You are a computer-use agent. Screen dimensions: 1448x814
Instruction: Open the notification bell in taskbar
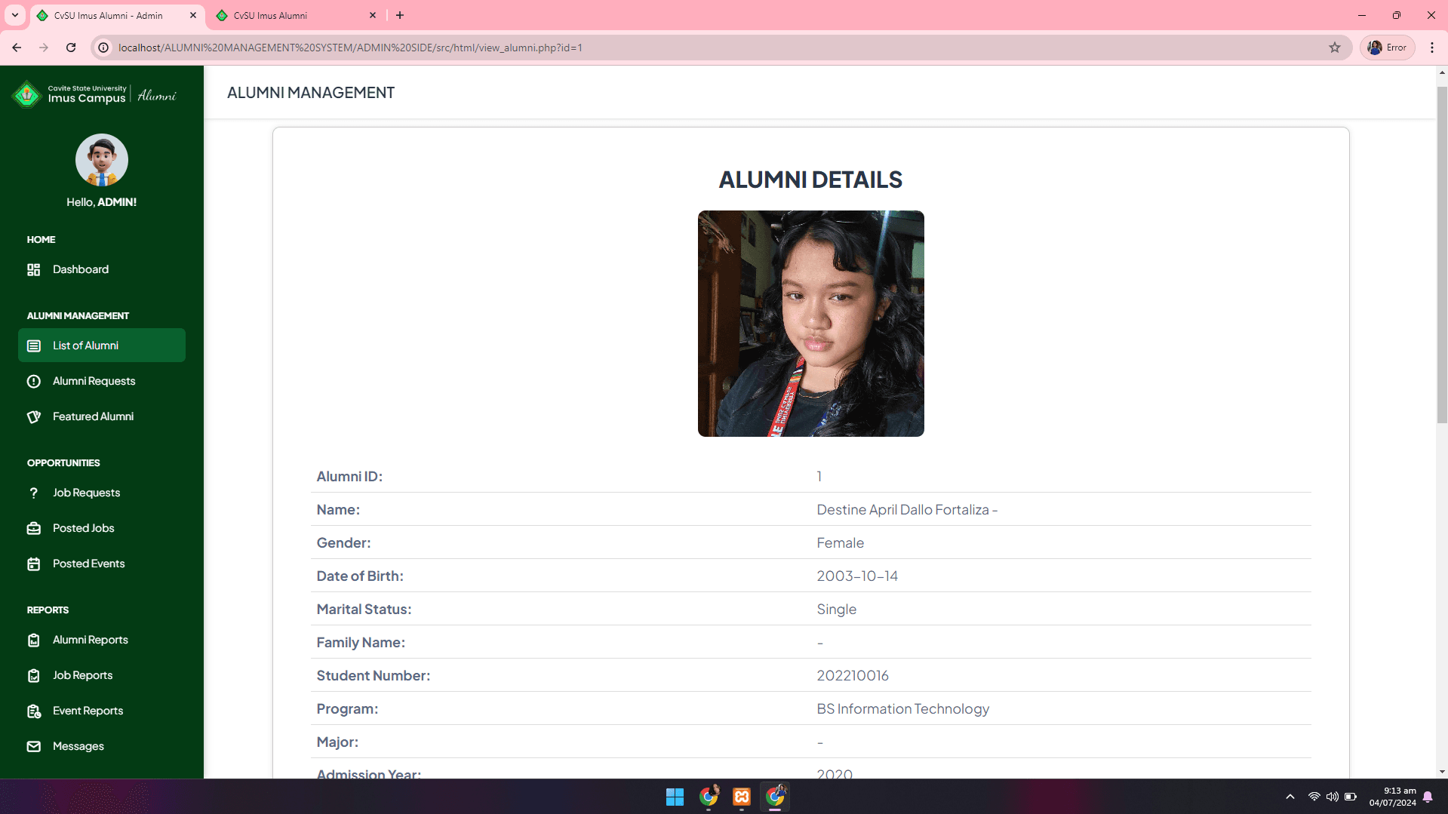[1428, 797]
